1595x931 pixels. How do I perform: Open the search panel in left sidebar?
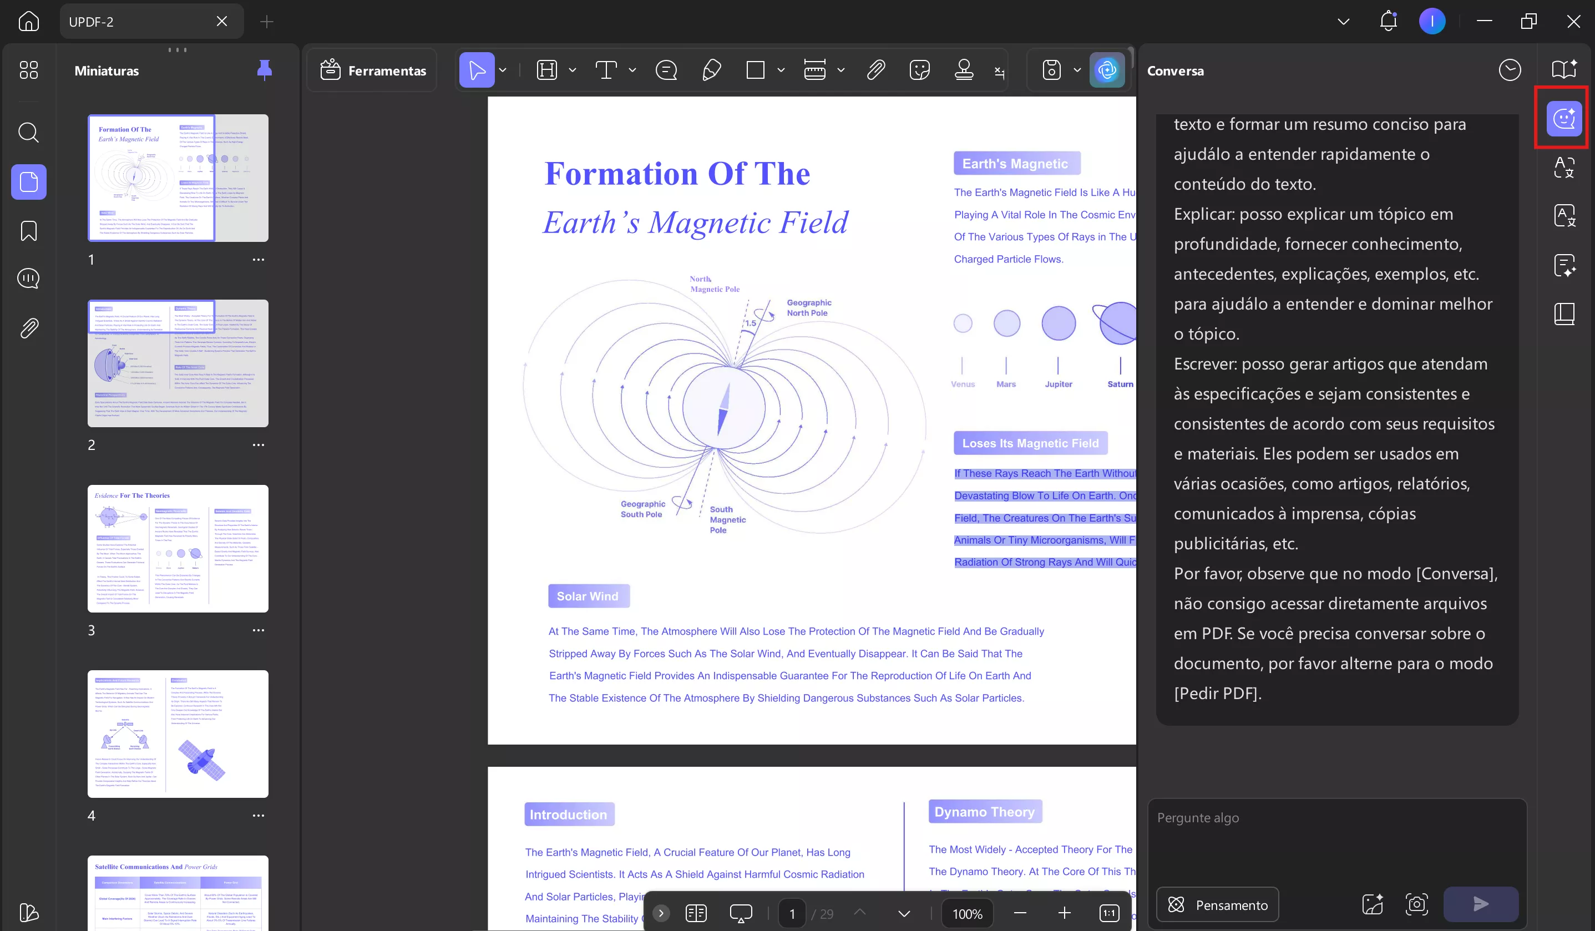(x=28, y=133)
